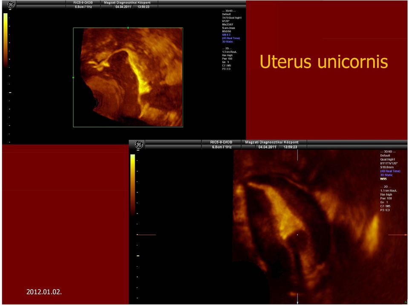The width and height of the screenshot is (409, 305).
Task: Click the lower panel's yellow-brown color scale bar
Action: tap(132, 184)
